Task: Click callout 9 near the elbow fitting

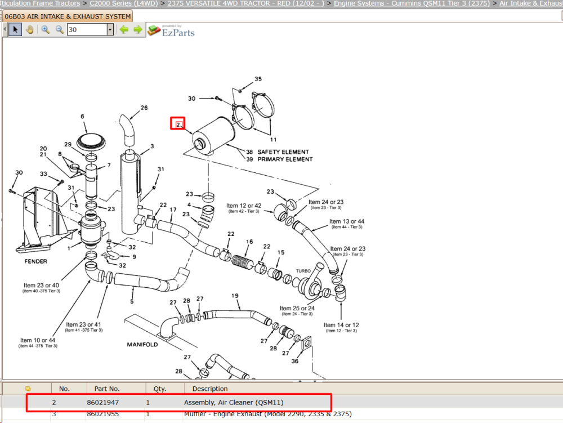Action: [x=135, y=257]
